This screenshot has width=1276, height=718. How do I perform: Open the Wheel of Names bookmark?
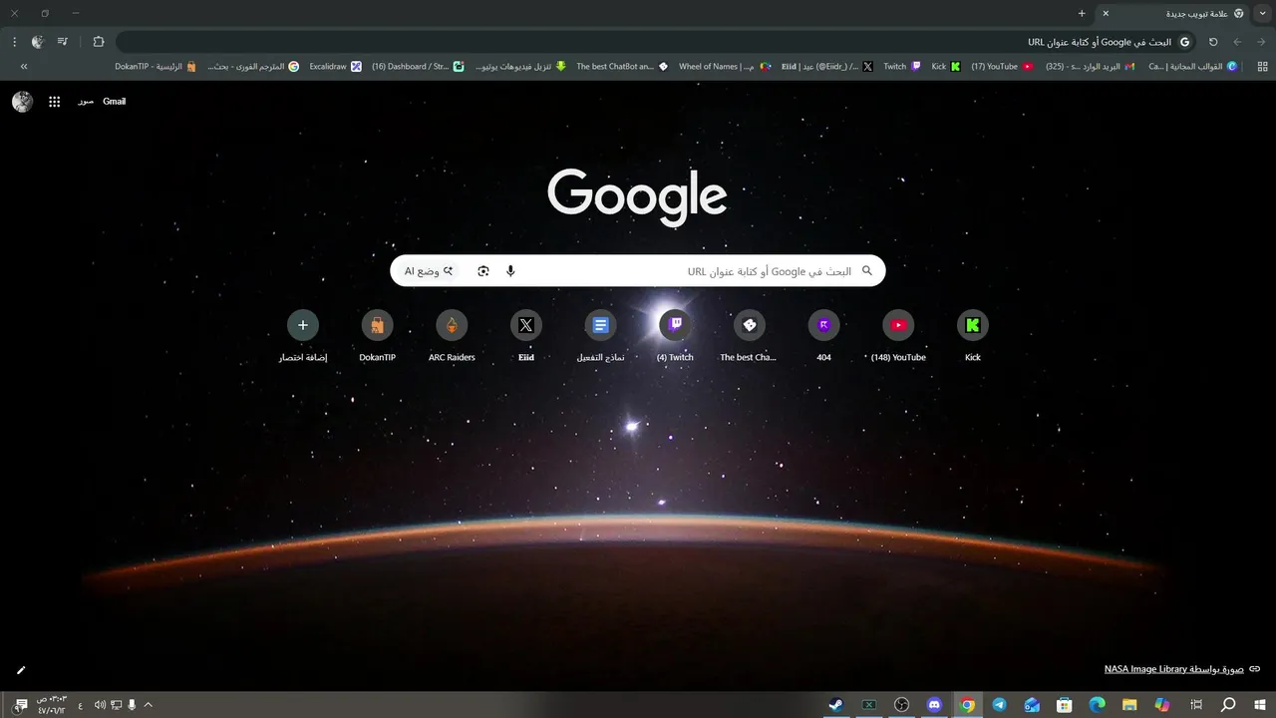pyautogui.click(x=725, y=67)
